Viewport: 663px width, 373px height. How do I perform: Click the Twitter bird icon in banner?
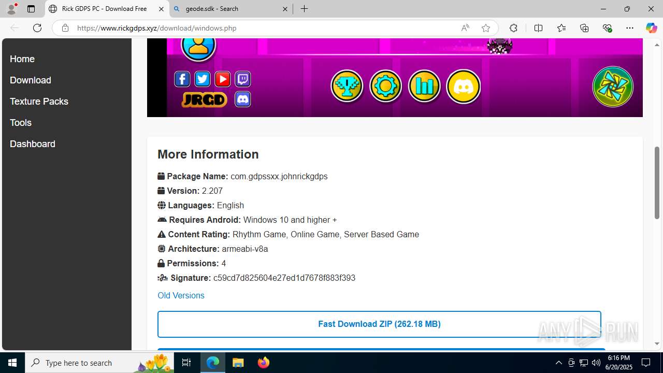click(203, 79)
